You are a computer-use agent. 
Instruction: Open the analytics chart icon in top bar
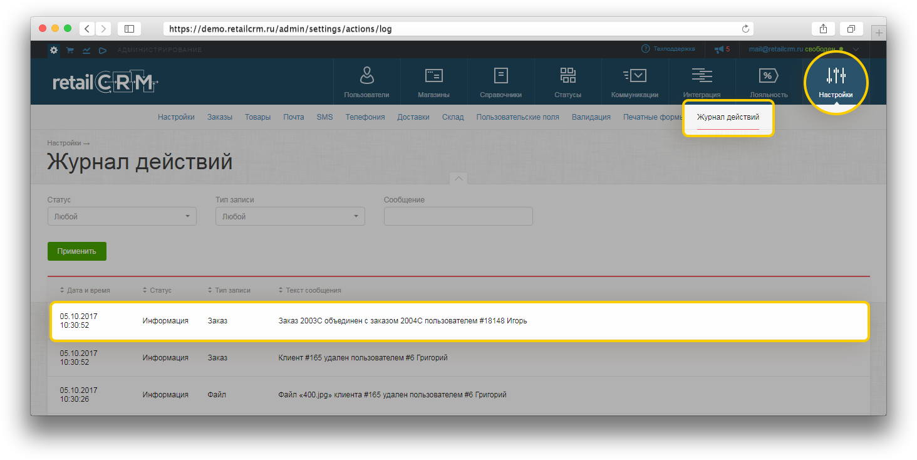86,50
